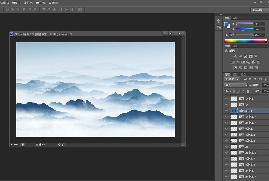Add a Posterize adjustment

(241, 68)
